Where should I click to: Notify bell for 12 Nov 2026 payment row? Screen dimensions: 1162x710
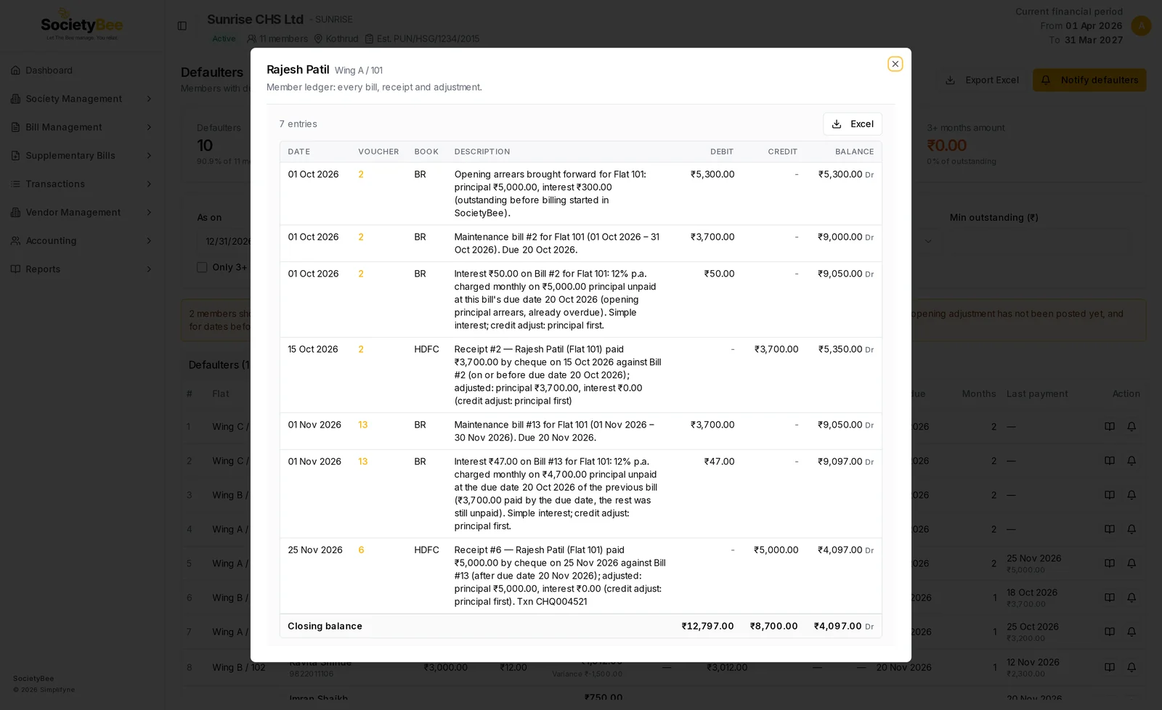(1131, 667)
